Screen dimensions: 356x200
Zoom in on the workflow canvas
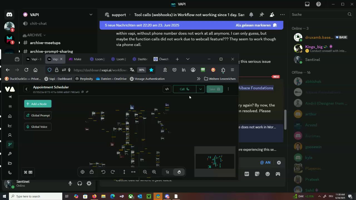[x=154, y=172]
